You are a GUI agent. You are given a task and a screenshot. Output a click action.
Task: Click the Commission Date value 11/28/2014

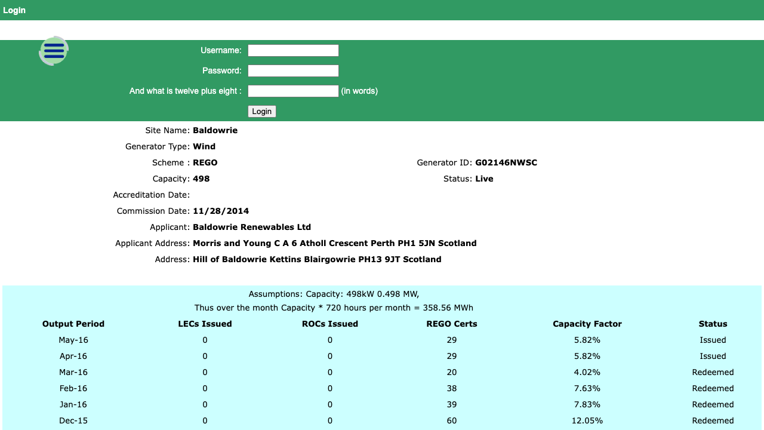point(221,211)
